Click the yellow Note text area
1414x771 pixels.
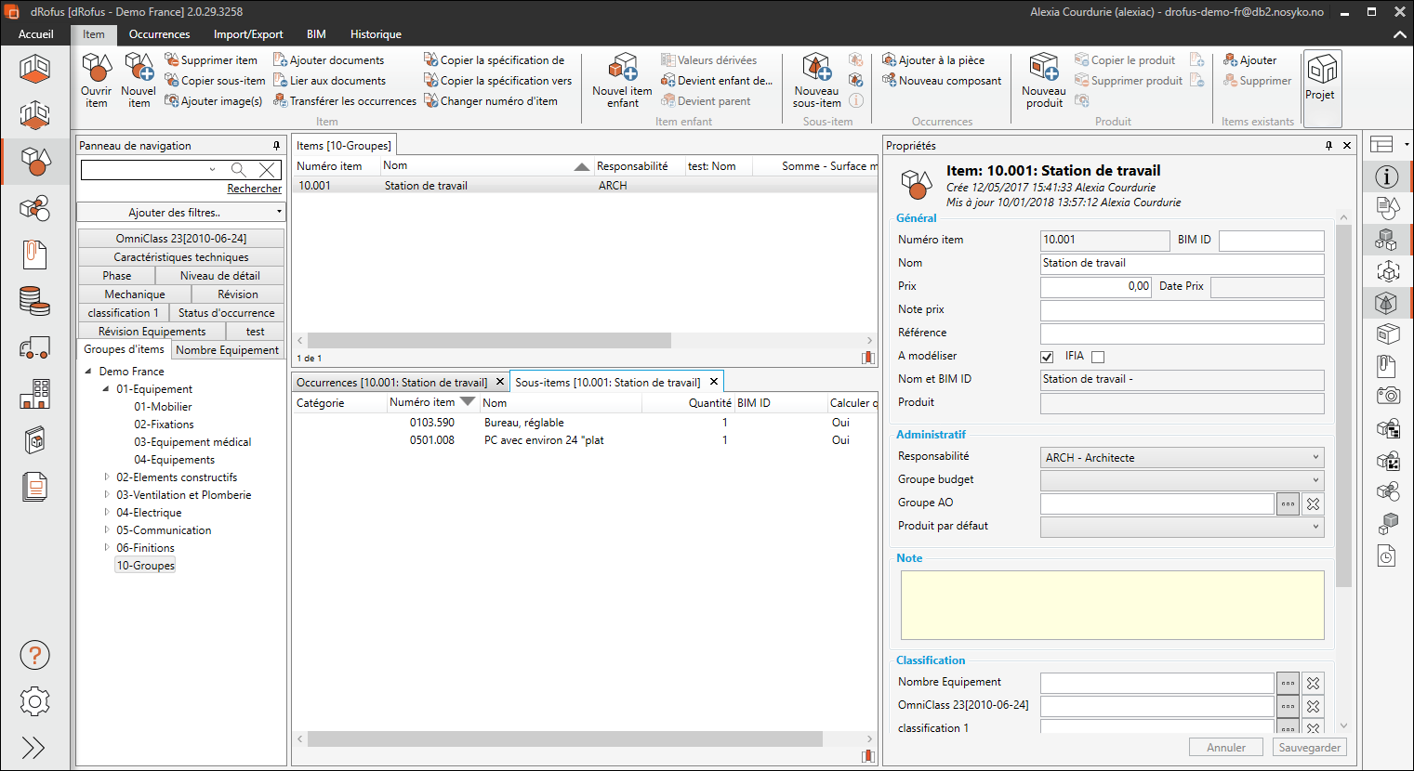coord(1112,605)
